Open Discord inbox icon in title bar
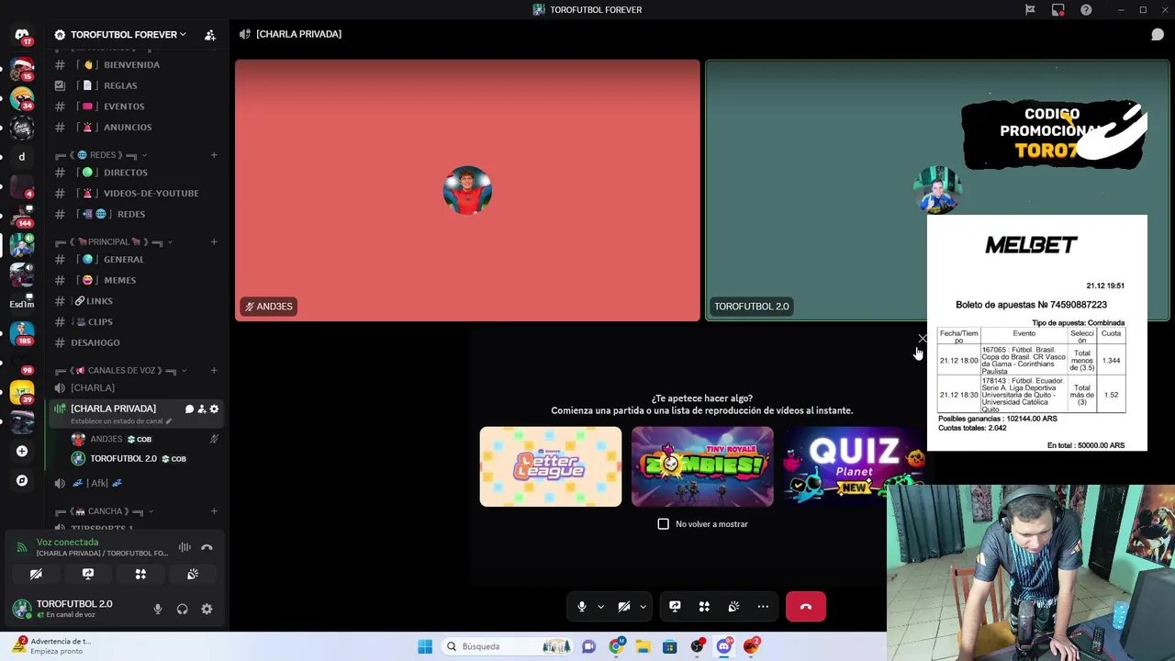The height and width of the screenshot is (661, 1175). [1058, 10]
